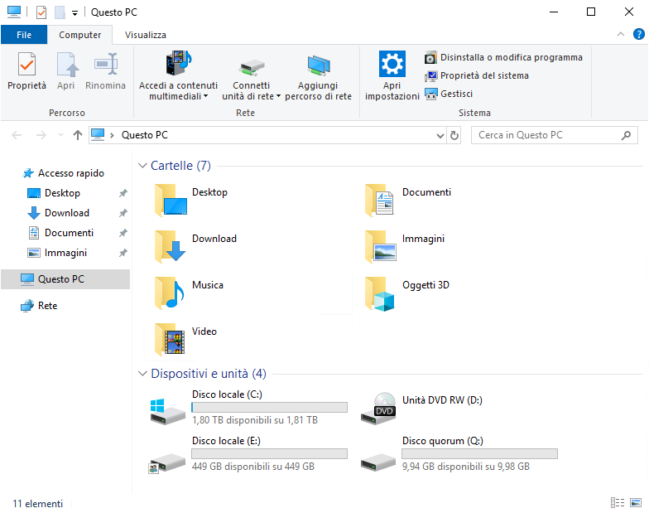Click the 'Cartelle (7)' header label

[x=180, y=166]
